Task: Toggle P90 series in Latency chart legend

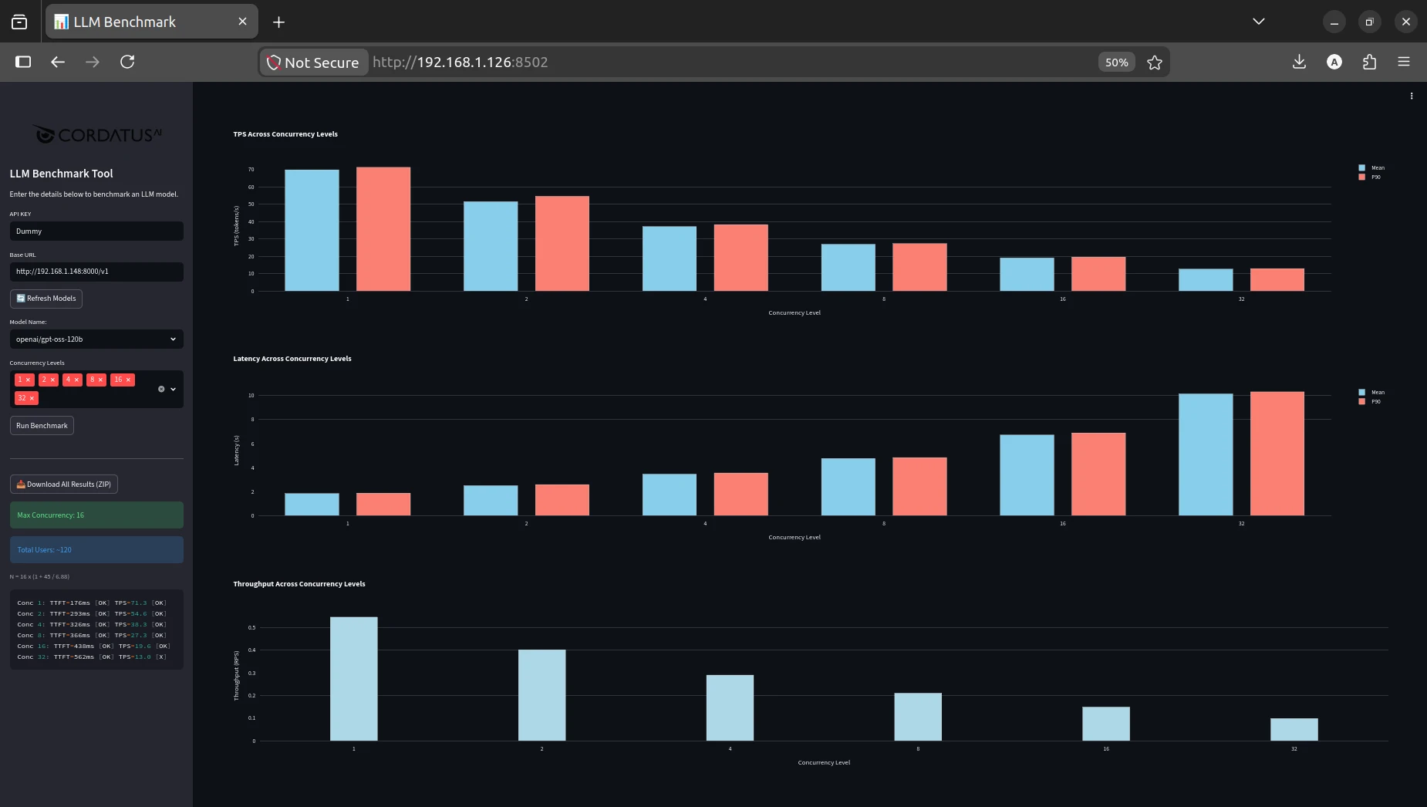Action: pyautogui.click(x=1370, y=401)
